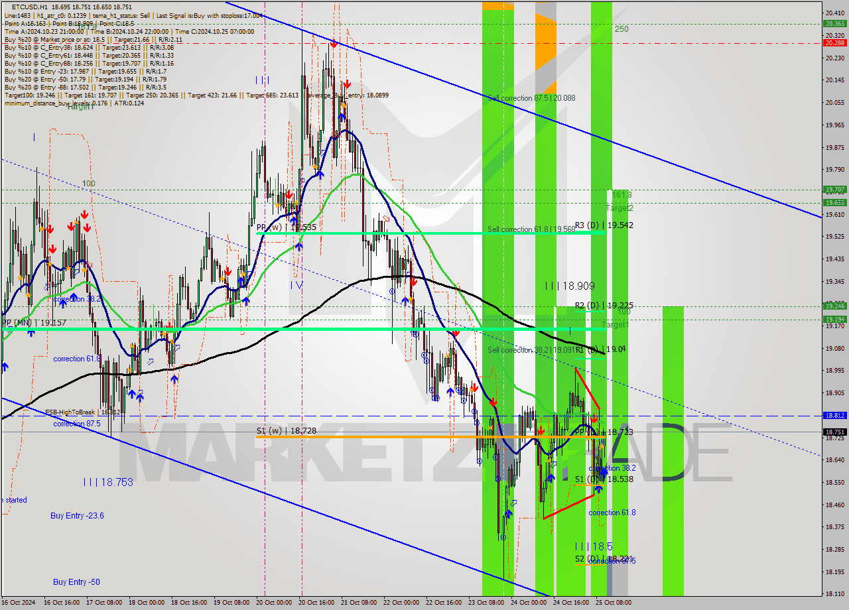Click the 19.525 price axis value
Image resolution: width=849 pixels, height=610 pixels.
[834, 236]
